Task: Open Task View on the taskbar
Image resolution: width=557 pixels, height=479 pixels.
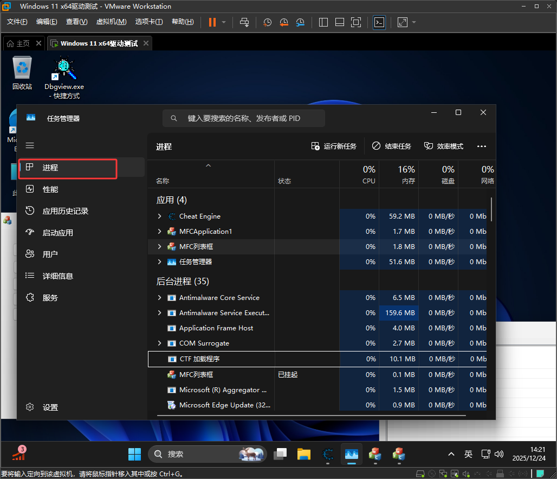Action: 280,454
